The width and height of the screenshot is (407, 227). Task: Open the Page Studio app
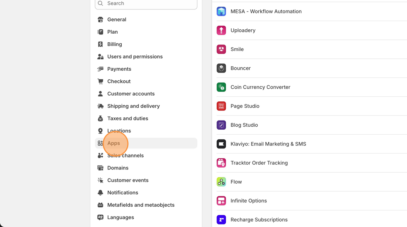click(x=245, y=106)
